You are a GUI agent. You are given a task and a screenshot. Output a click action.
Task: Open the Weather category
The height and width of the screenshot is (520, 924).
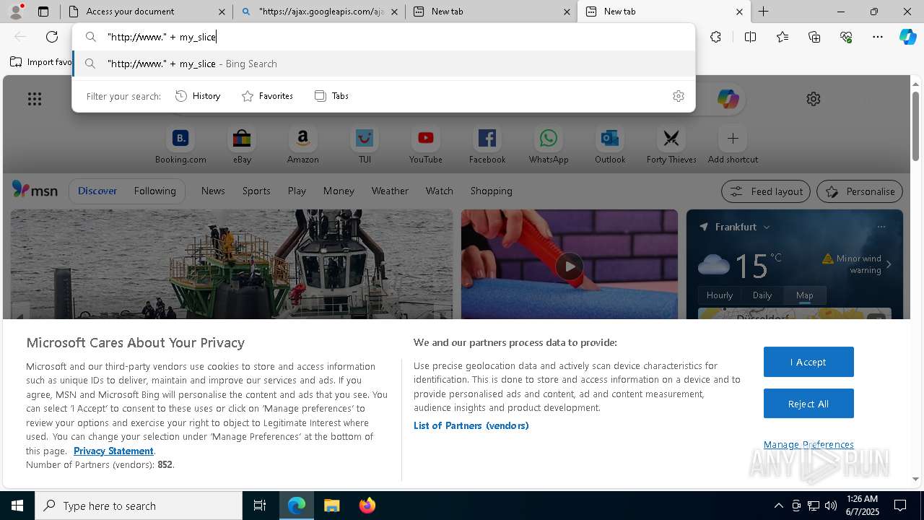pos(390,191)
